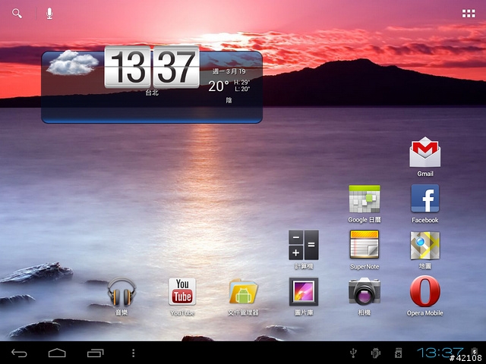Open Google 日曆 calendar app

[364, 199]
